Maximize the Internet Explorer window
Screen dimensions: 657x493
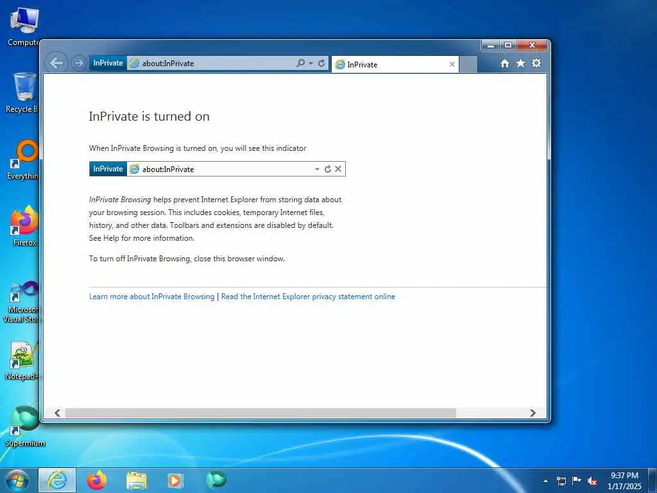tap(508, 45)
